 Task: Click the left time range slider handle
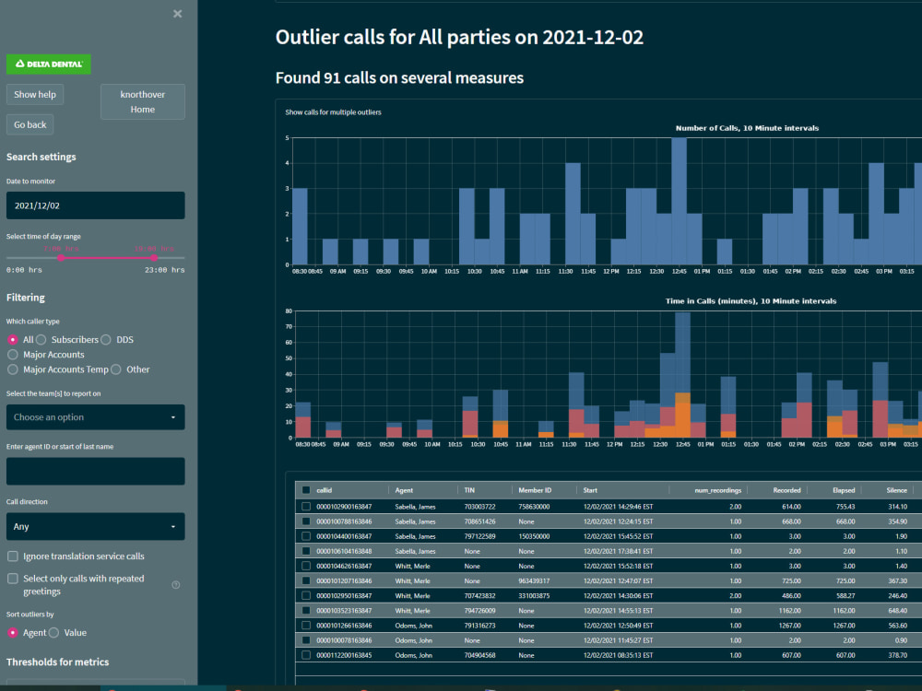coord(61,257)
